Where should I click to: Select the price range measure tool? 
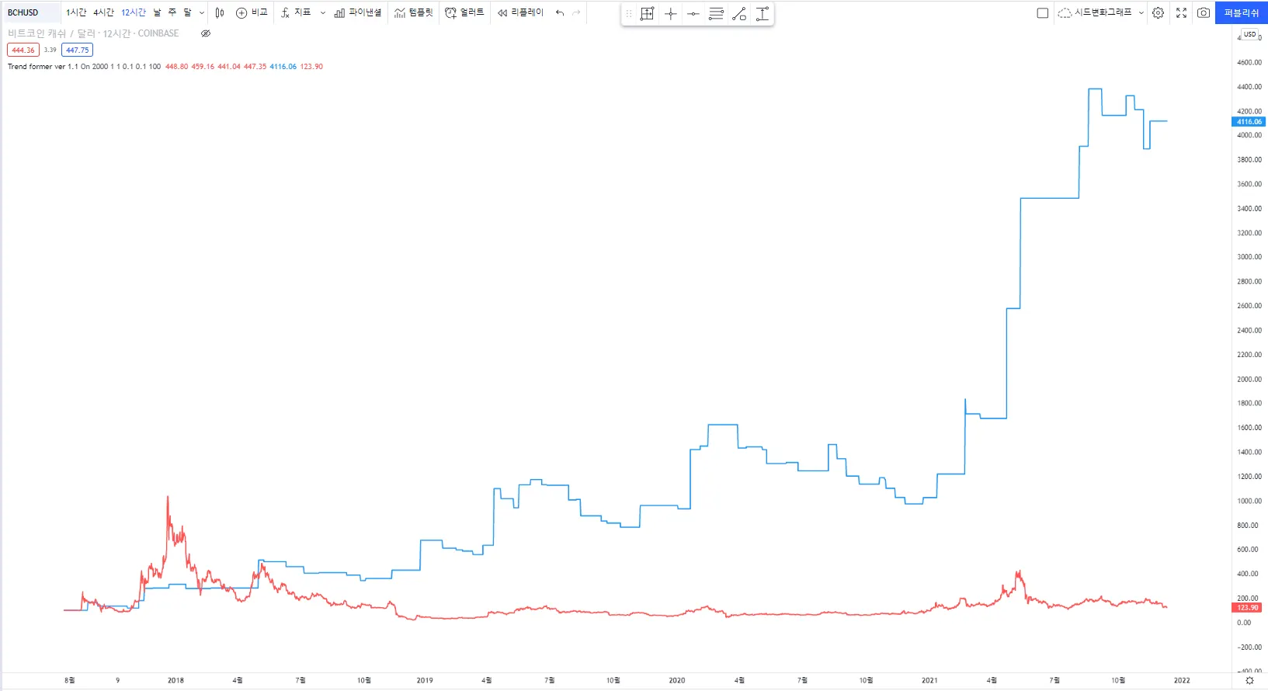(763, 13)
